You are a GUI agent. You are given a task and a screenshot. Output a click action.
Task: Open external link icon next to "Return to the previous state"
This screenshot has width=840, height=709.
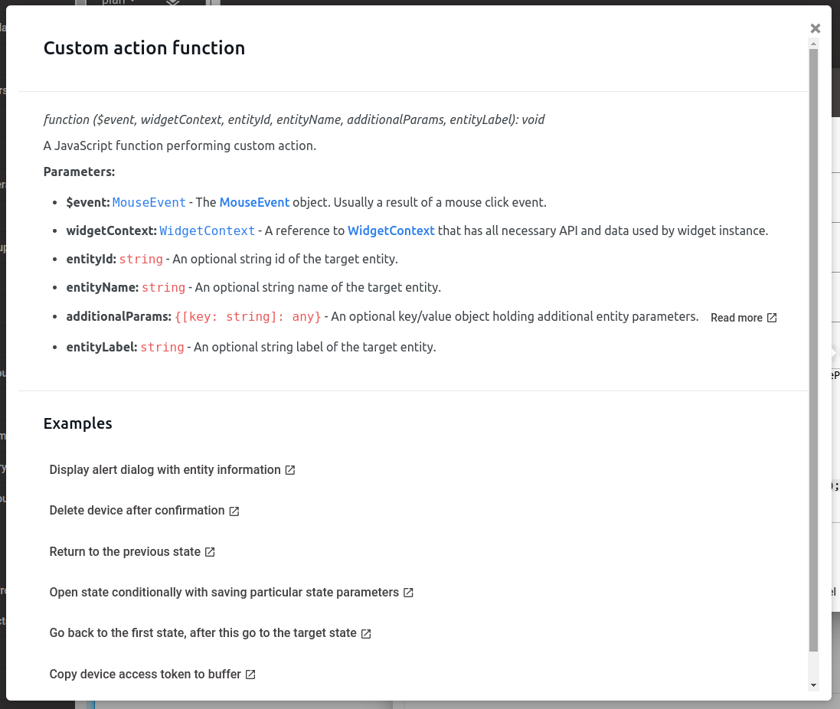tap(209, 551)
